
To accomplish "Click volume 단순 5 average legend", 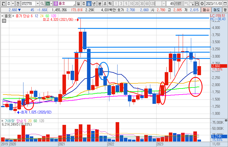I will pos(21,121).
